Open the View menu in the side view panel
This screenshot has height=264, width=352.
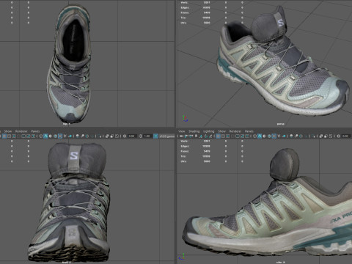click(182, 131)
